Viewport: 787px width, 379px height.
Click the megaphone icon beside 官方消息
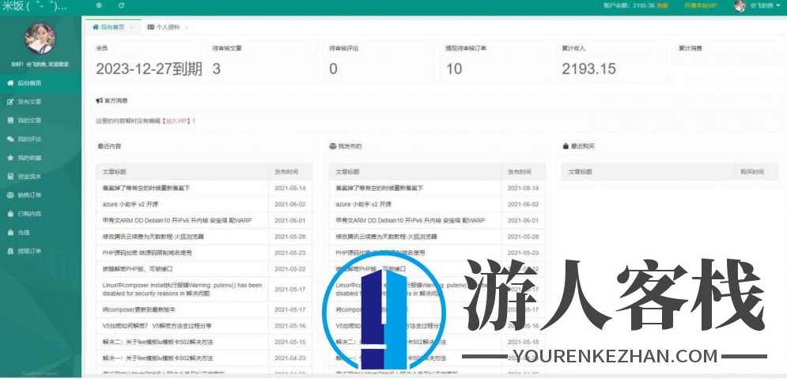tap(100, 100)
